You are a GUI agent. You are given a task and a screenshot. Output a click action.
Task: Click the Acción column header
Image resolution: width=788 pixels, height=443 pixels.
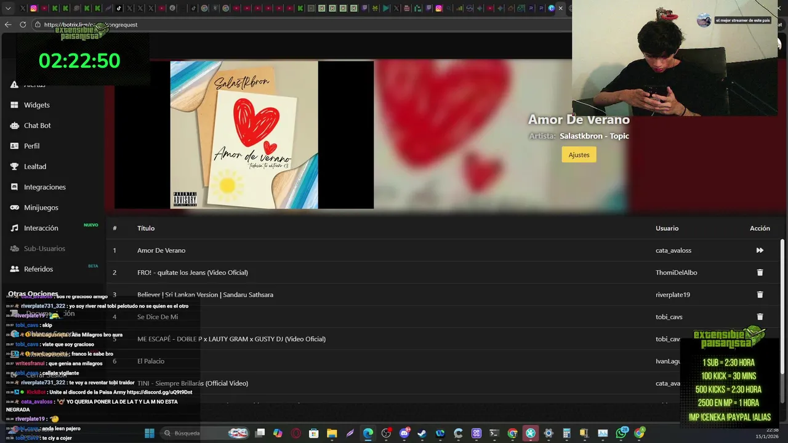pos(760,228)
